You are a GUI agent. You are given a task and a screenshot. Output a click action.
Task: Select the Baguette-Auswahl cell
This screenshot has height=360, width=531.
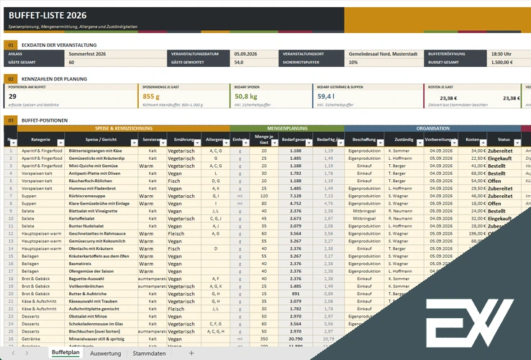[101, 279]
